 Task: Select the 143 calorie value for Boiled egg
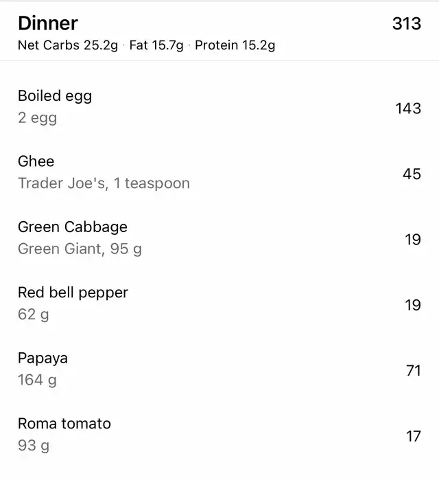[x=408, y=108]
